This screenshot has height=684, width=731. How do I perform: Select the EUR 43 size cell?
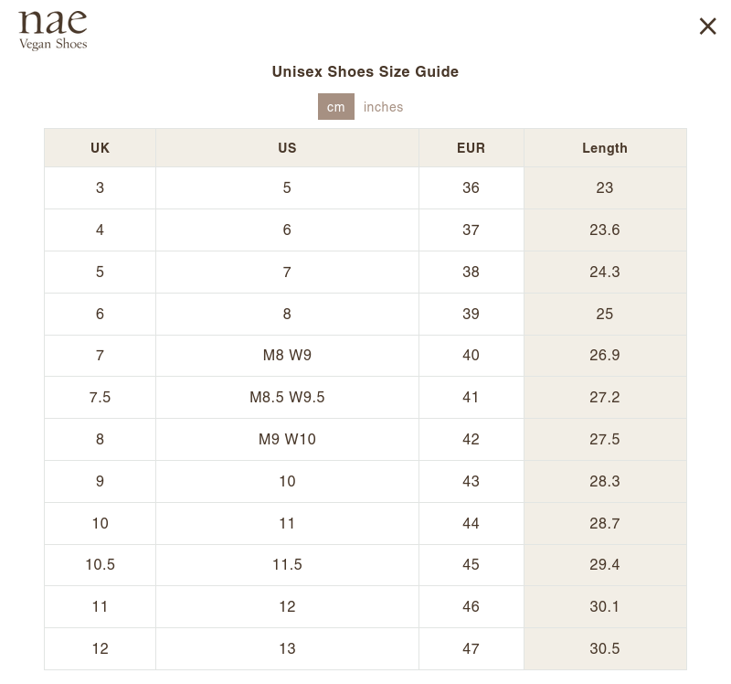(x=471, y=481)
